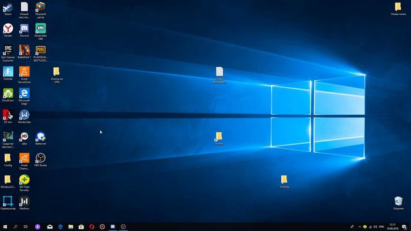Open the Windows Start menu
Screen dimensions: 411x231
point(5,227)
